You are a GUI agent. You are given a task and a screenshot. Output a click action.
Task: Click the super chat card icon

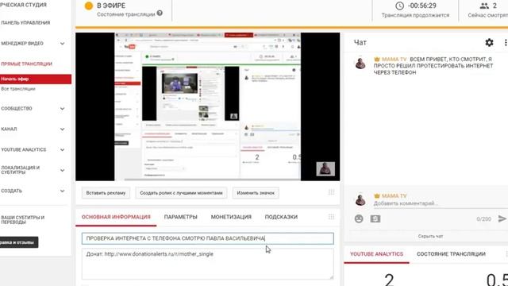(375, 219)
